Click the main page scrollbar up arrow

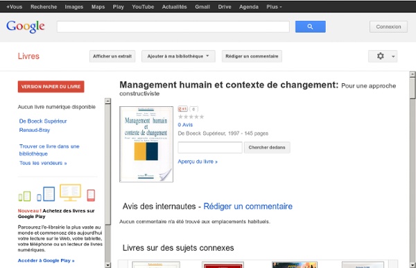pos(413,74)
